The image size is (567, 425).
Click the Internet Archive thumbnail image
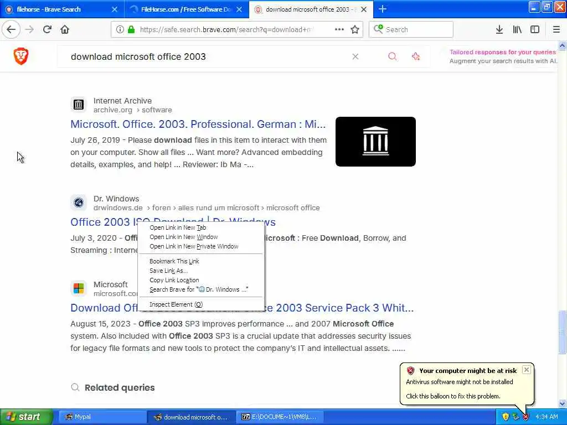[375, 142]
